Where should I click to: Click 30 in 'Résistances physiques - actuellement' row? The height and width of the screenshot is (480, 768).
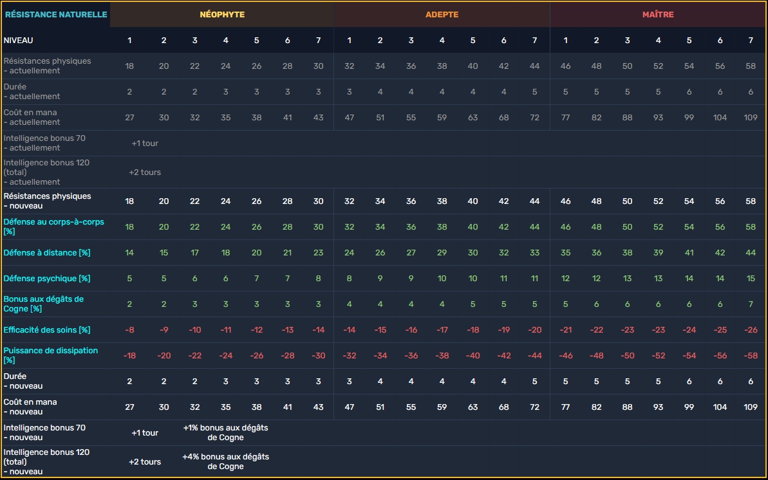tap(319, 66)
